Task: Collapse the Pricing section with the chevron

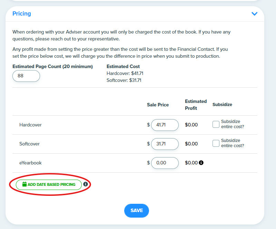Action: [254, 14]
